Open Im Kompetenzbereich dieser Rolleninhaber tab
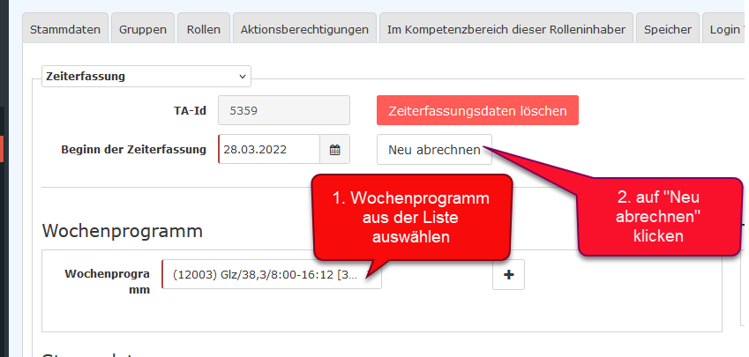 (506, 29)
